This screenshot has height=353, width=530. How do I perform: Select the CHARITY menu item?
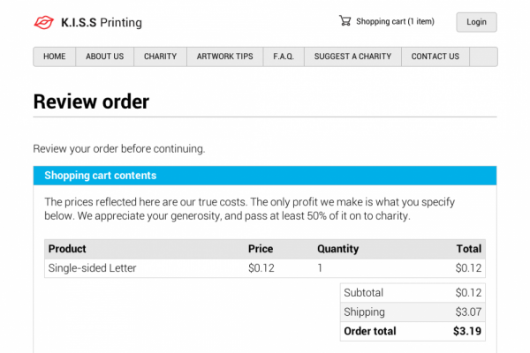tap(160, 56)
